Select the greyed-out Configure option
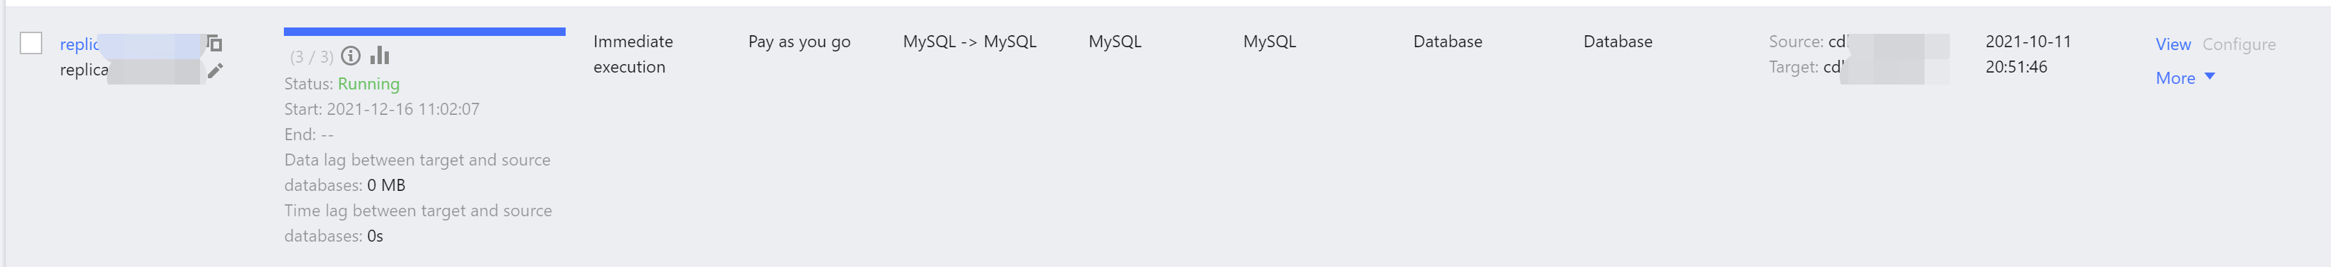The width and height of the screenshot is (2331, 267). [2238, 44]
